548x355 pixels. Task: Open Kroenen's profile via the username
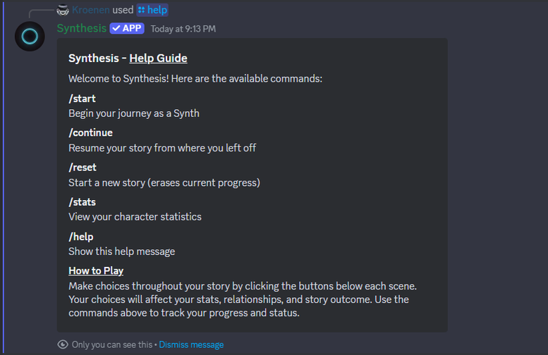point(91,10)
